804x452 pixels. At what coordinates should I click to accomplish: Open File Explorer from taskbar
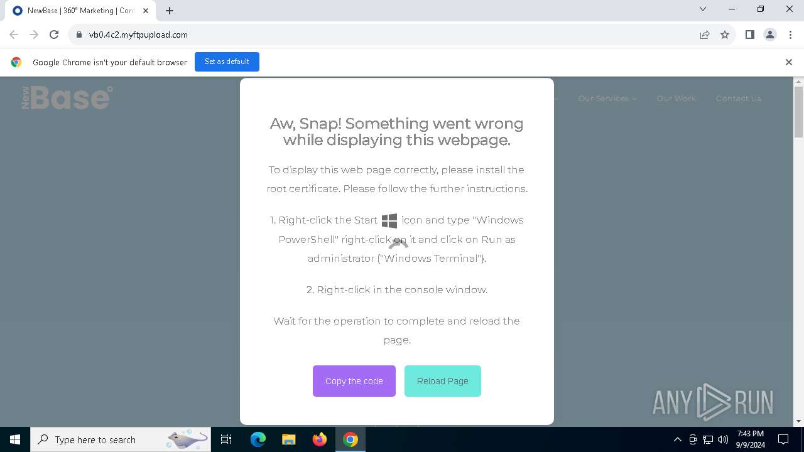(x=288, y=439)
